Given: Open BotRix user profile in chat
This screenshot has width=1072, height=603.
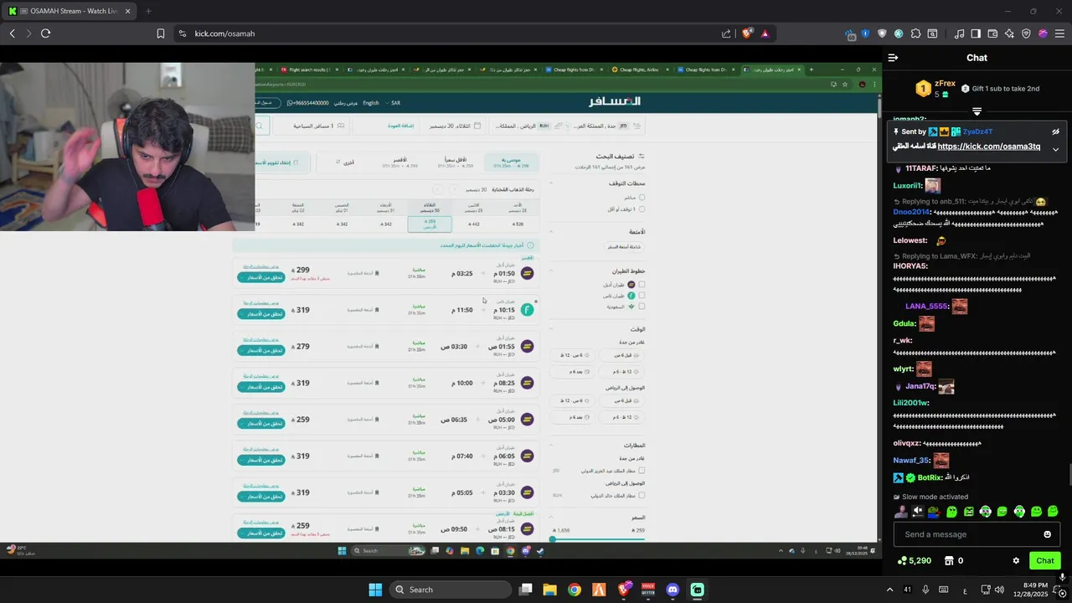Looking at the screenshot, I should 930,477.
